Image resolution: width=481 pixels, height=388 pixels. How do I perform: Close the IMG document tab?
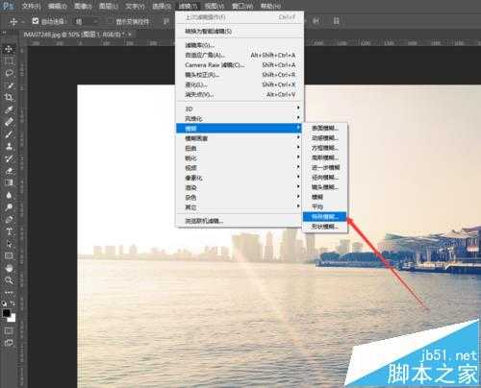tap(130, 34)
